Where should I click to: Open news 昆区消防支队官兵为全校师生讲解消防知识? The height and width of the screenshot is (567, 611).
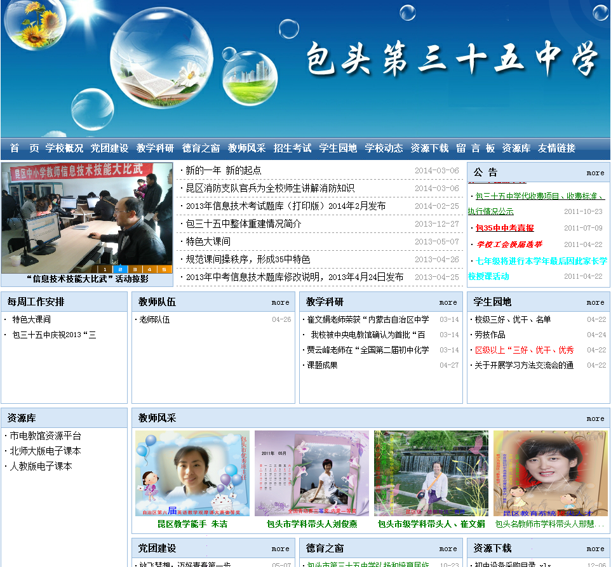[x=270, y=188]
